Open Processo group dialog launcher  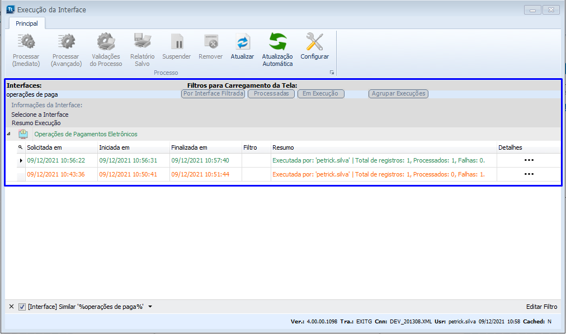(332, 73)
